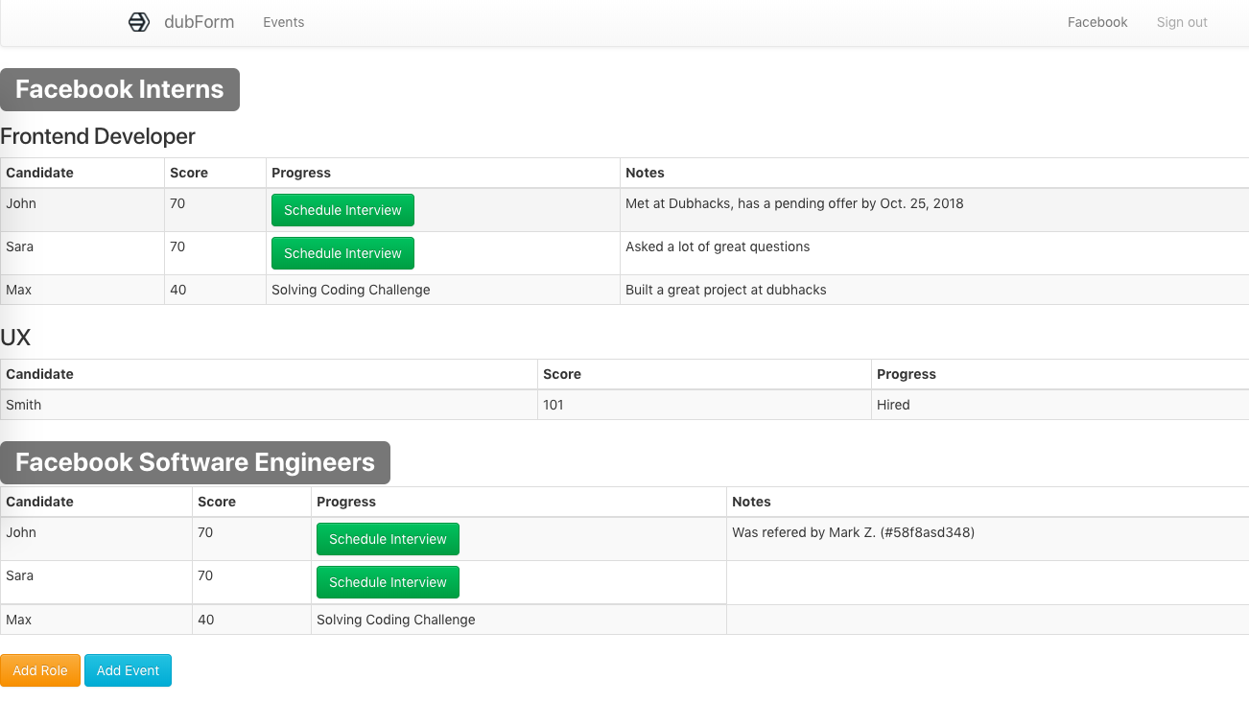
Task: Click Progress header in Software Engineers table
Action: 346,502
